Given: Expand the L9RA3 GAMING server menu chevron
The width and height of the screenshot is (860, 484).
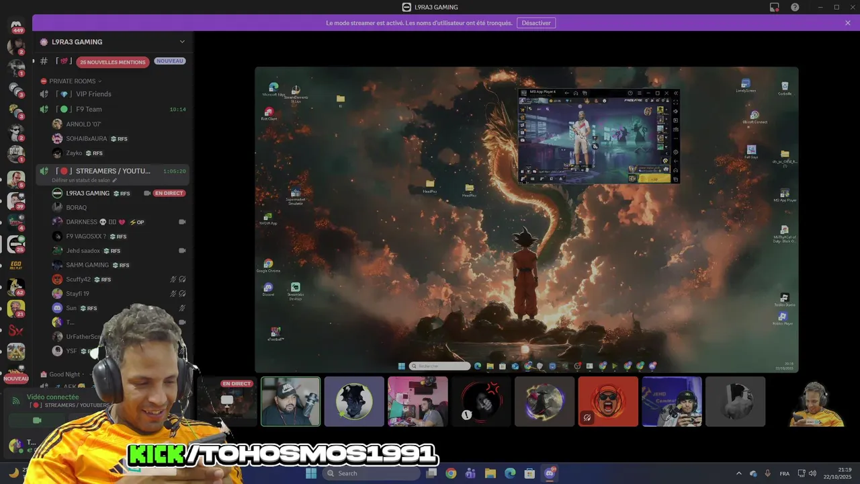Looking at the screenshot, I should (x=182, y=42).
